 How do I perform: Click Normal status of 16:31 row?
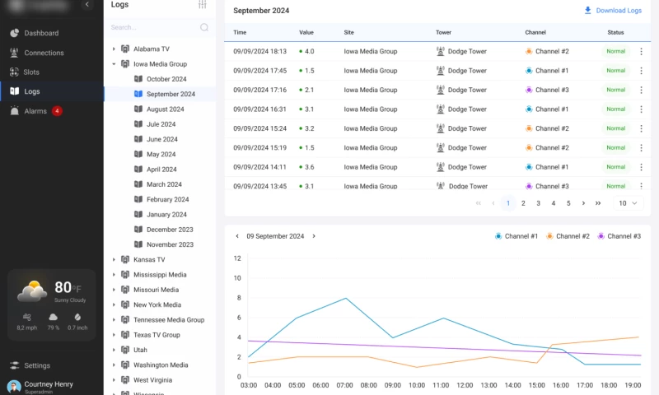[615, 109]
